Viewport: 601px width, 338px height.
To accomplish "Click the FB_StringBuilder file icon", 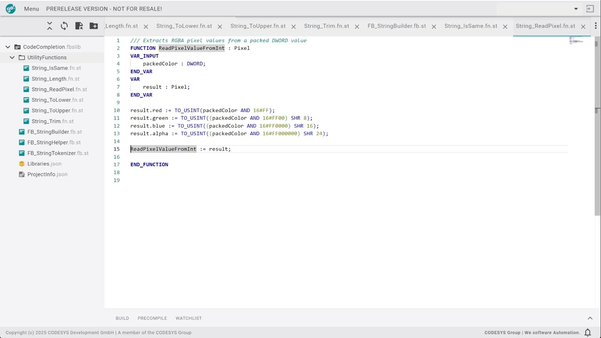I will (x=22, y=132).
